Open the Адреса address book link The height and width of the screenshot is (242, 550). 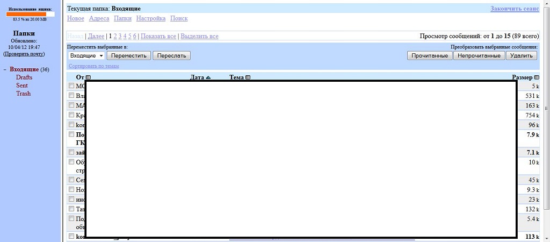(99, 18)
